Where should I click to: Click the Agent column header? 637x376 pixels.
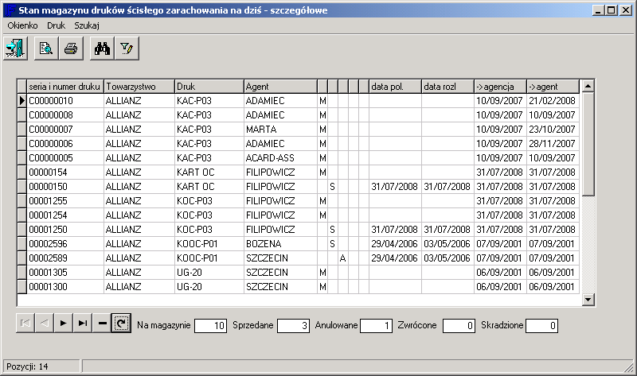coord(281,87)
